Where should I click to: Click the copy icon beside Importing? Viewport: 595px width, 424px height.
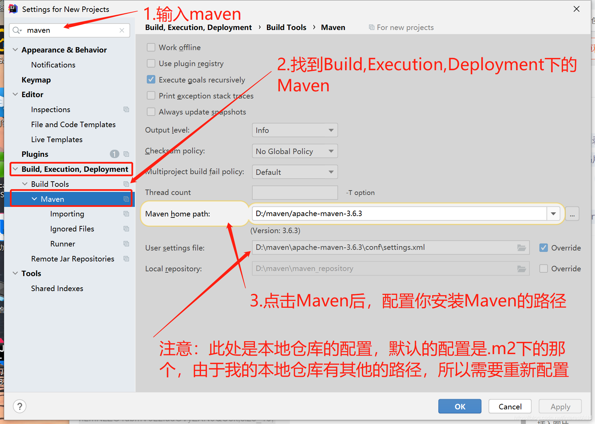pyautogui.click(x=126, y=214)
